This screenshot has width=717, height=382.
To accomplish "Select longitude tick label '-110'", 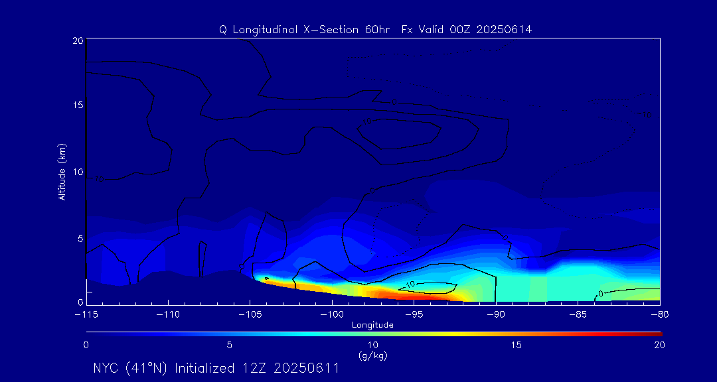I will tap(169, 315).
